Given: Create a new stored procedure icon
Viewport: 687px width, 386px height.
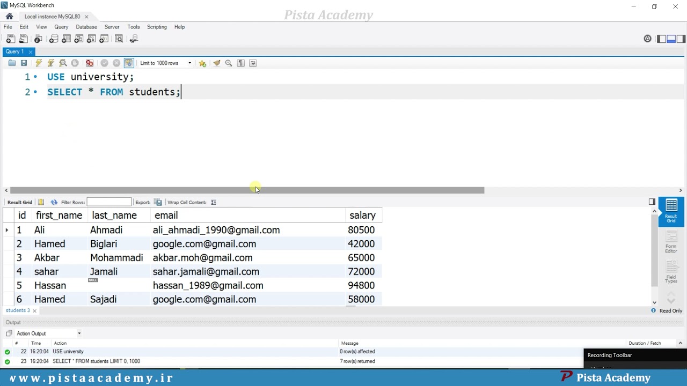Looking at the screenshot, I should pyautogui.click(x=91, y=39).
